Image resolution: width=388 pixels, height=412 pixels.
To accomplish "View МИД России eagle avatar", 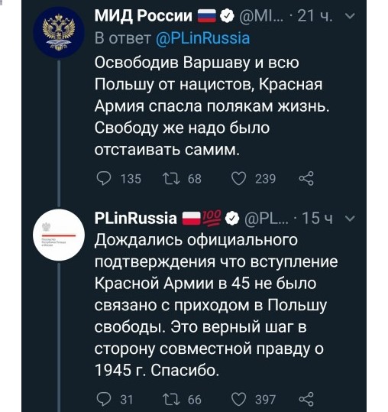I will point(59,33).
